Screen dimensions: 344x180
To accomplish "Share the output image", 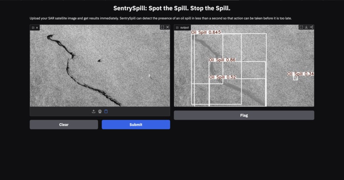I will tap(312, 27).
